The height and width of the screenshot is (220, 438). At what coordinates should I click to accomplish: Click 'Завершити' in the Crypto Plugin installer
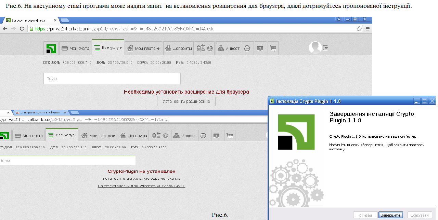391,215
